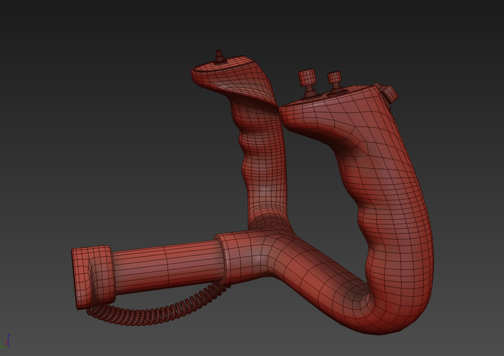
Task: Click the XYZ axis tripod gizmo
Action: pos(5,341)
